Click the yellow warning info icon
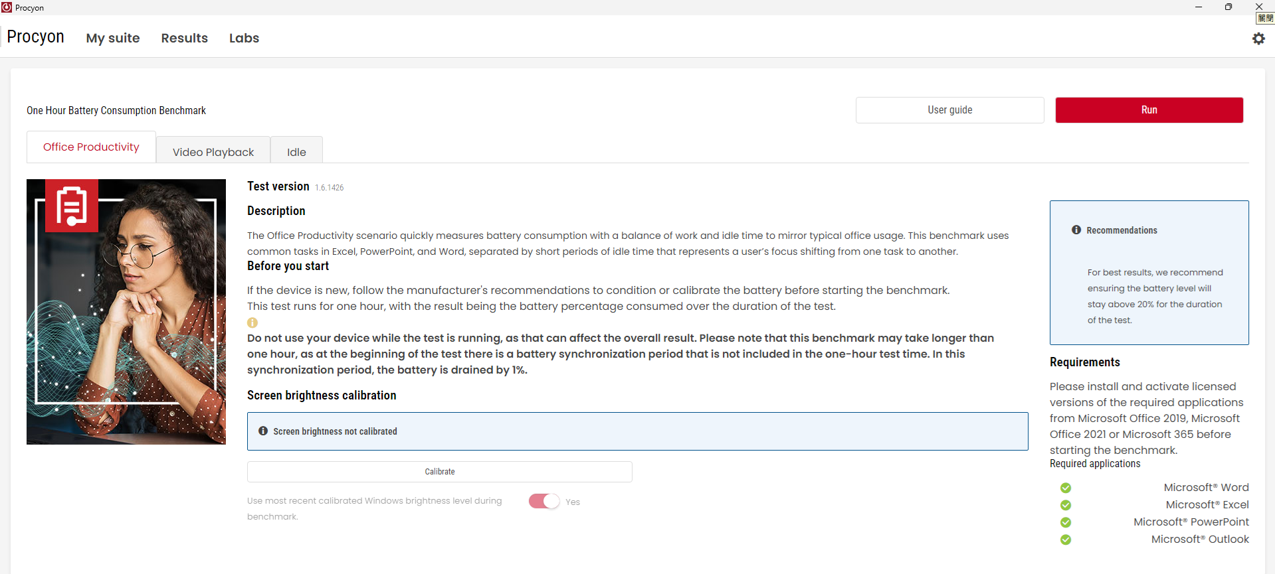This screenshot has height=574, width=1275. pos(252,323)
